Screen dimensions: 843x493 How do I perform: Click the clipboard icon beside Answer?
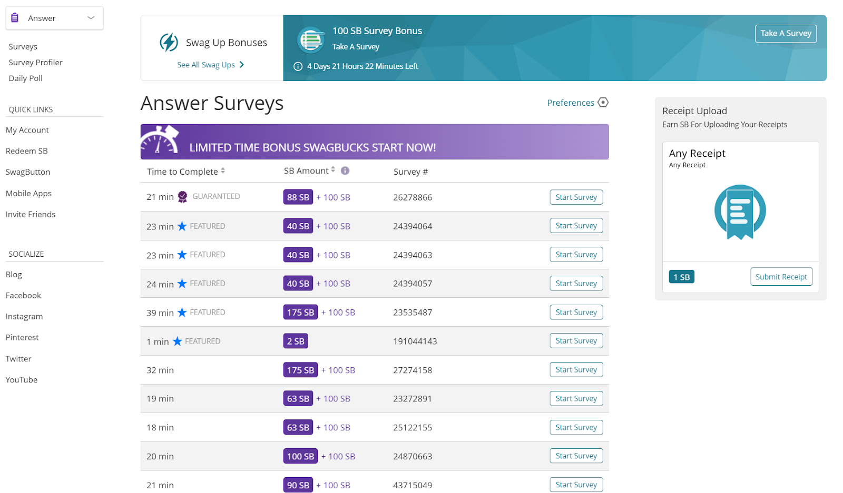pyautogui.click(x=15, y=18)
